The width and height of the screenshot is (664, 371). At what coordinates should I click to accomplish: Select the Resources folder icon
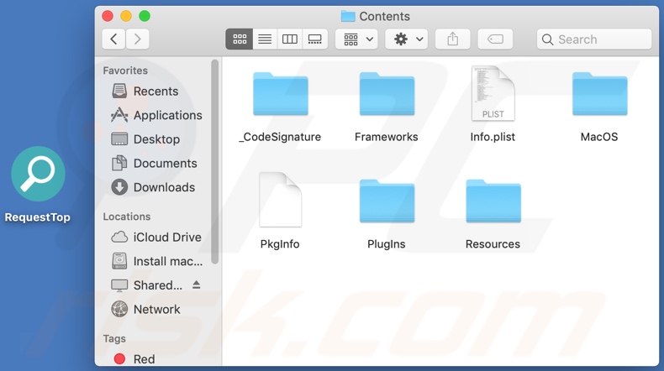(493, 201)
